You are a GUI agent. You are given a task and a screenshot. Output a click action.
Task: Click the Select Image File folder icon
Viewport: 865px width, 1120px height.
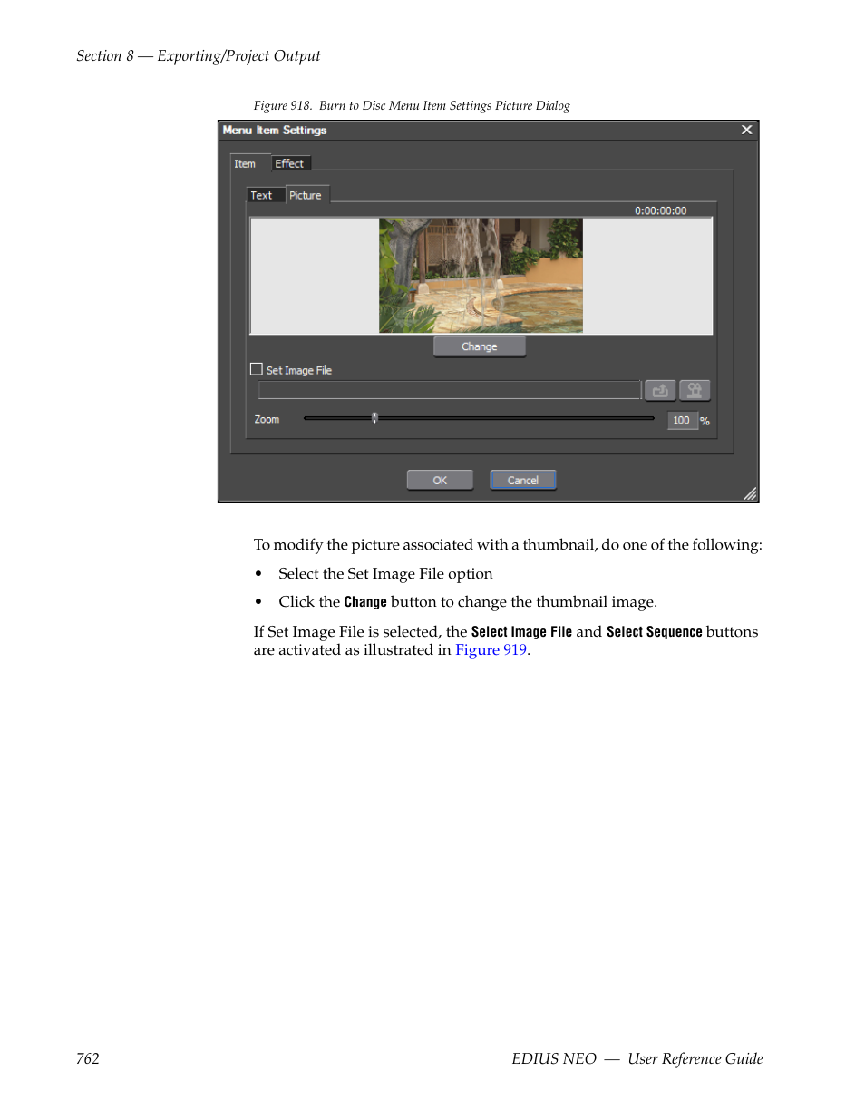tap(660, 390)
